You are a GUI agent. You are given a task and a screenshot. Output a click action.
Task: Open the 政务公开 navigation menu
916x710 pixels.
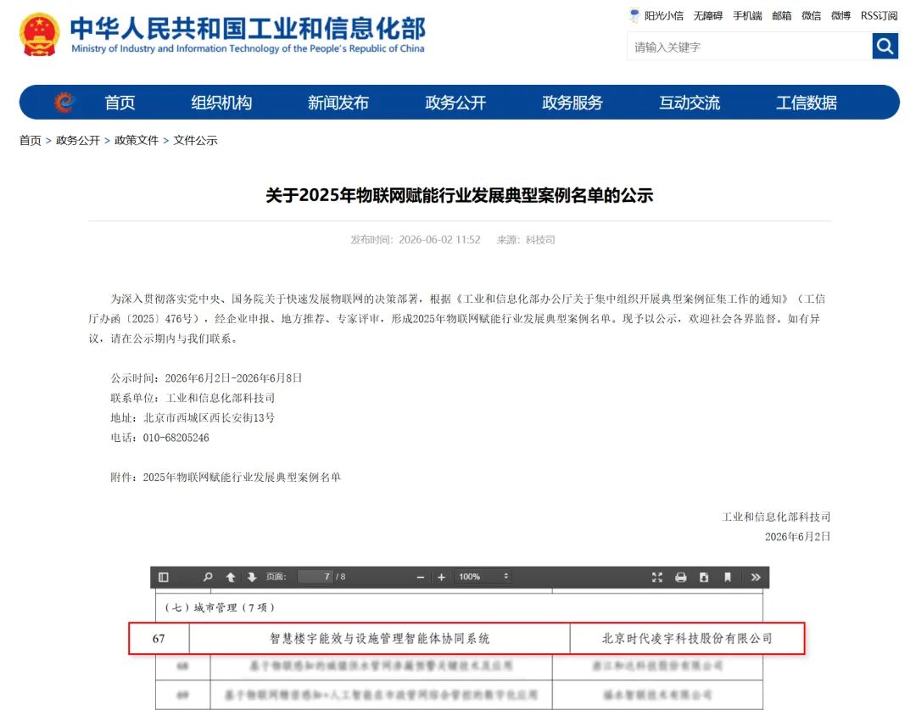(455, 103)
